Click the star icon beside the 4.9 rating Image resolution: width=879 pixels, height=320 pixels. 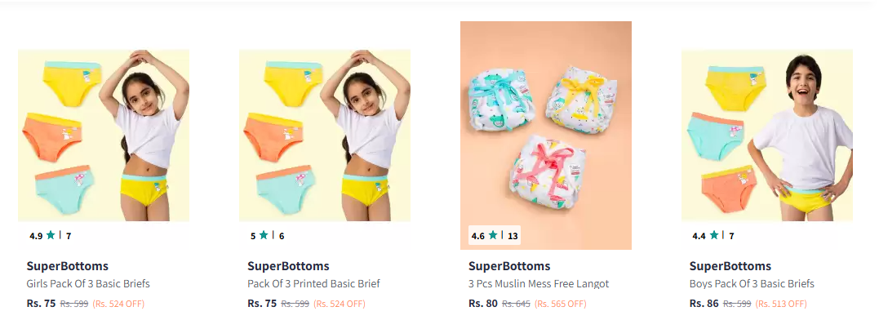point(51,235)
